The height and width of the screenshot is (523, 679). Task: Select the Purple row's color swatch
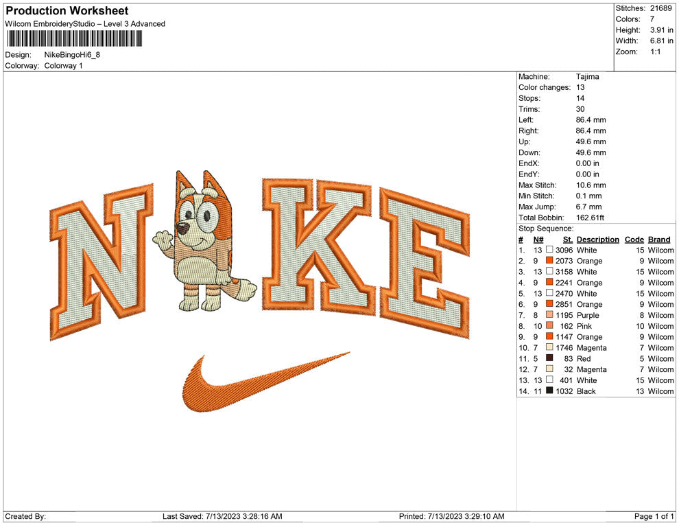point(549,314)
